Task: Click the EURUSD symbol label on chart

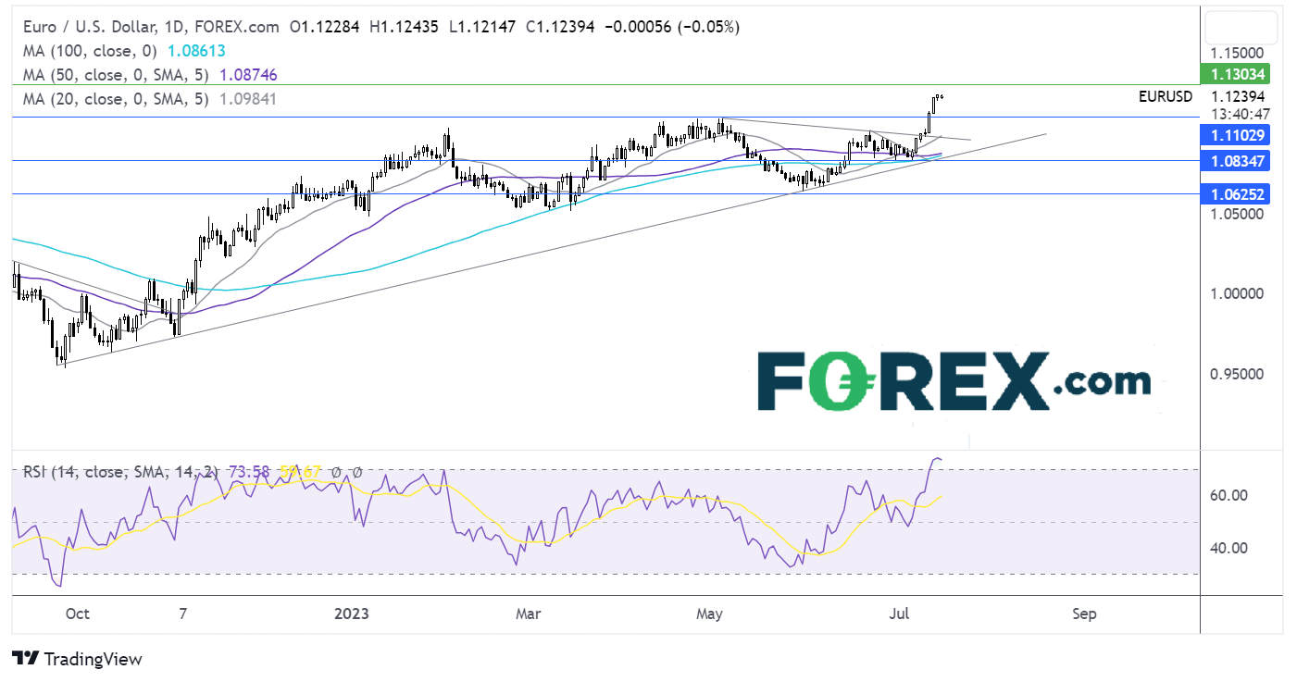Action: [1166, 95]
